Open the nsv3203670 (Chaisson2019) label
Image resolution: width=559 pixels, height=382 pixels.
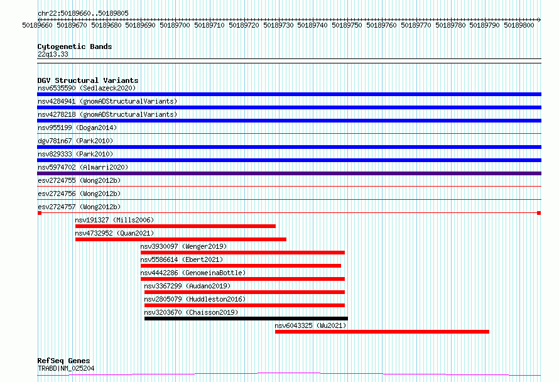pyautogui.click(x=191, y=312)
